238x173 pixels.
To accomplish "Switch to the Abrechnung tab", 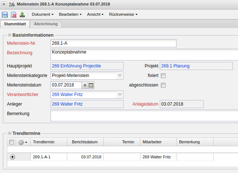I will [x=46, y=24].
